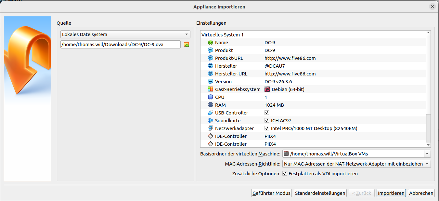This screenshot has height=201, width=439.
Task: Click the Debian OS logo icon
Action: pos(267,89)
